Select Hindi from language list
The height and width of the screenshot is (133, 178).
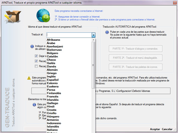pos(69,107)
